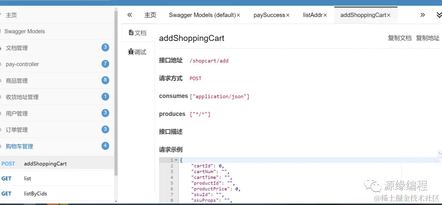
Task: Collapse the 购物车管理 group
Action: click(x=57, y=146)
